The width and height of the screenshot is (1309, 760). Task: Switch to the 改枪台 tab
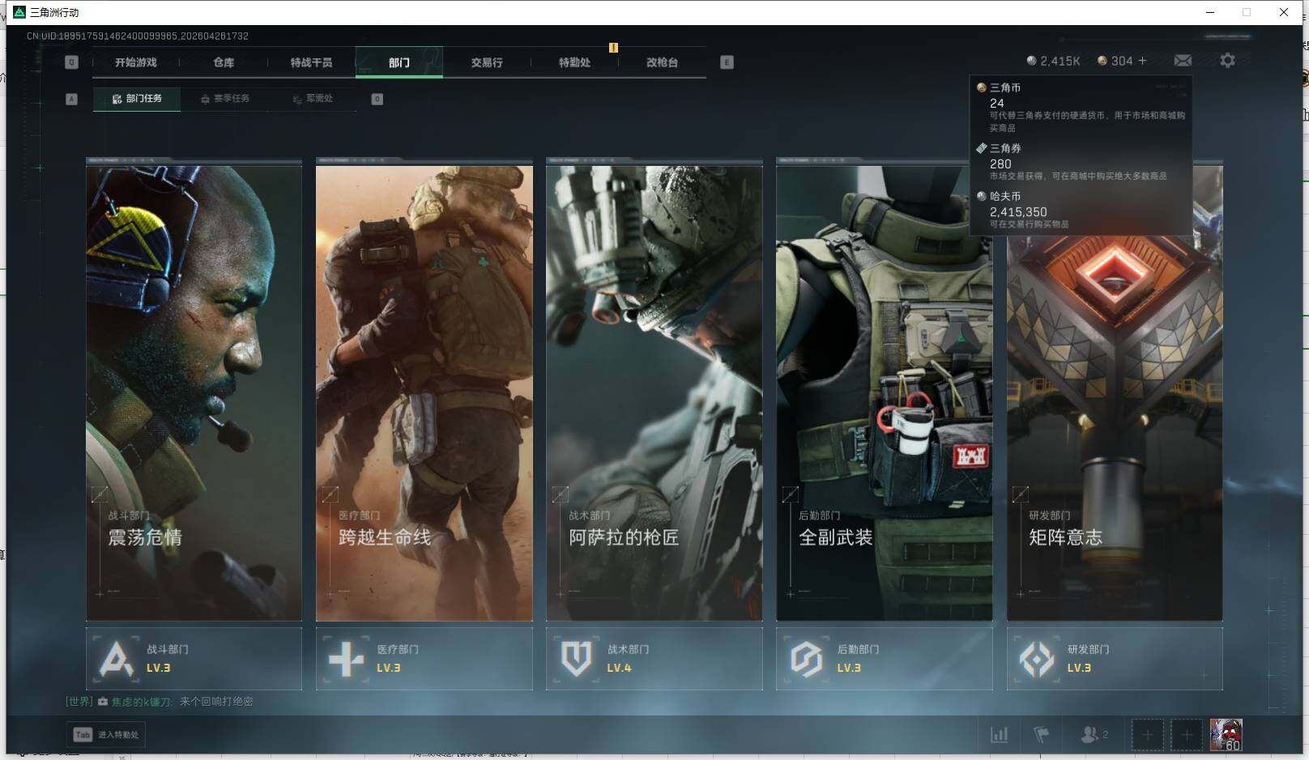coord(662,62)
